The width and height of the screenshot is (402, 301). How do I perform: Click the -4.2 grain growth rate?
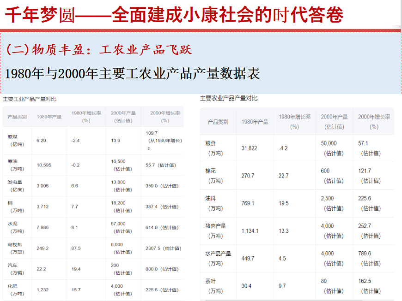pos(283,148)
